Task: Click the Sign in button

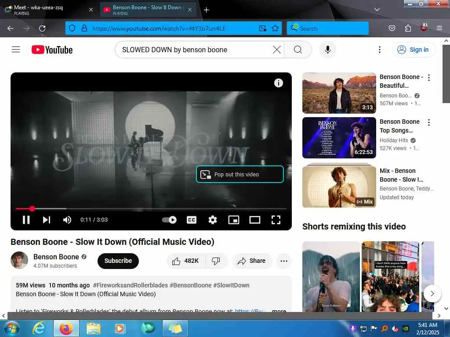Action: point(413,50)
